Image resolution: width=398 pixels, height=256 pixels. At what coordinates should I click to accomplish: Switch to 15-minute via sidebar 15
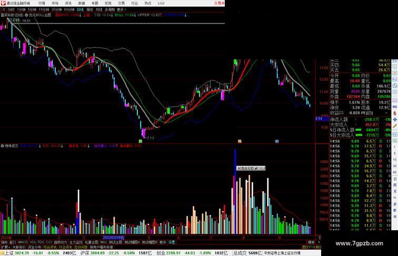[395, 160]
